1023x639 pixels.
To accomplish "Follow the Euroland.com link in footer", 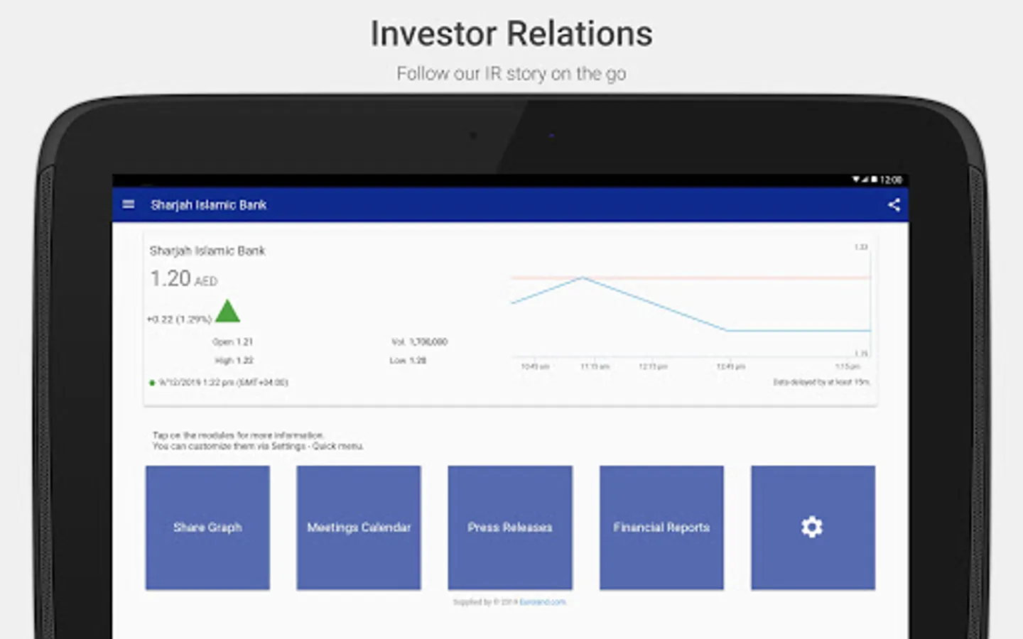I will [543, 602].
